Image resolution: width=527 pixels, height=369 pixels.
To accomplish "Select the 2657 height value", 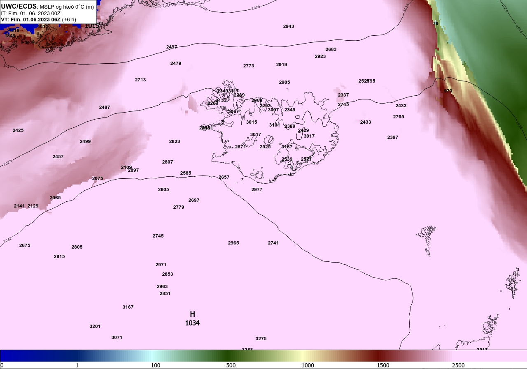I will coord(224,177).
